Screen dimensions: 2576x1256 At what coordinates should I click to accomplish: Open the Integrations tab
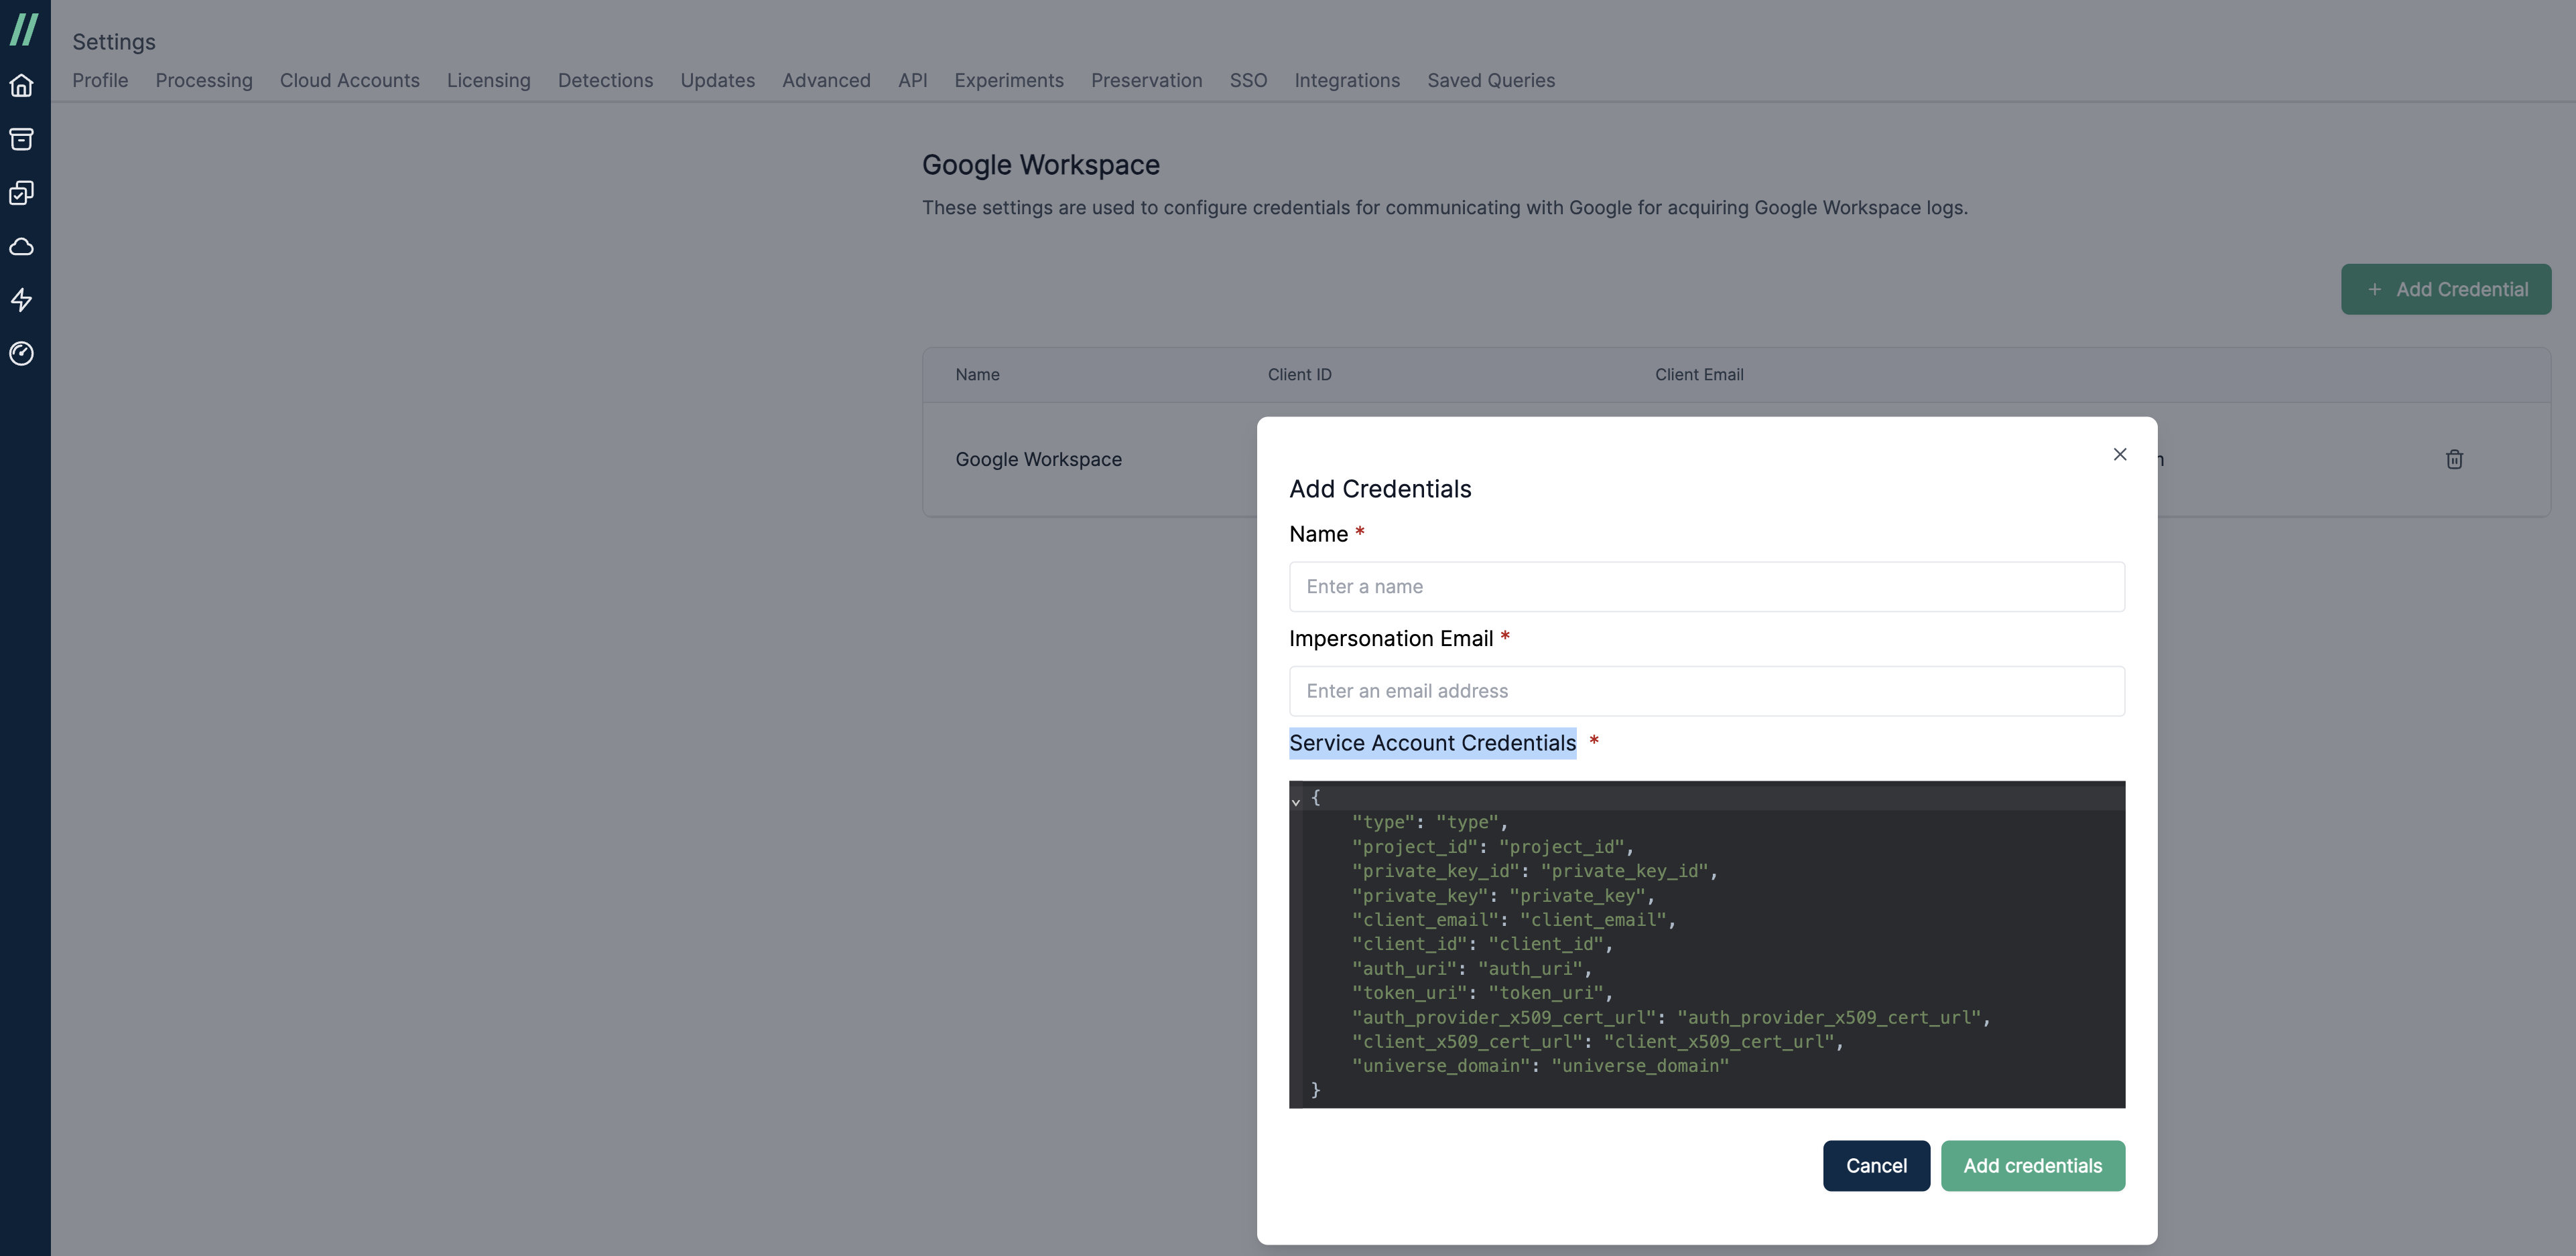[1348, 80]
